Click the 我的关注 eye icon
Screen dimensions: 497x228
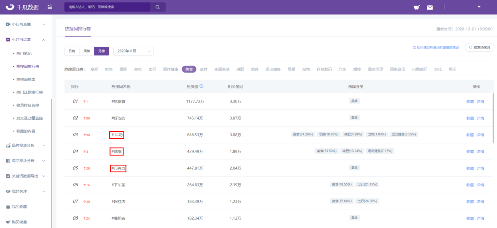tap(8, 192)
